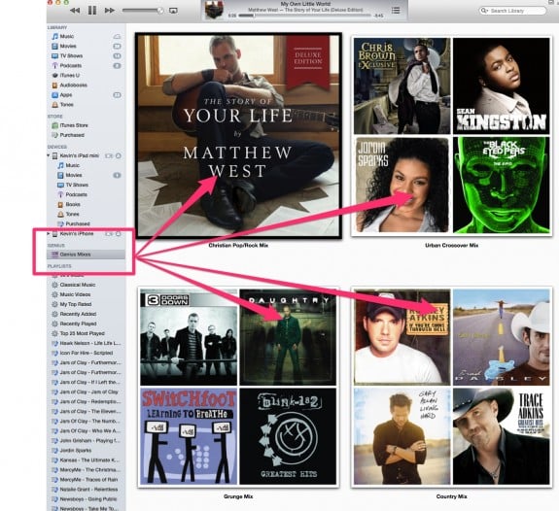Skip forward to the next track

[110, 11]
